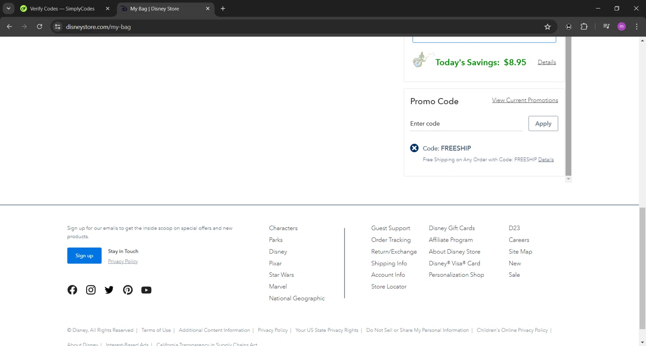Open Disney Store Pinterest page
Screen dimensions: 646x346
click(x=128, y=290)
